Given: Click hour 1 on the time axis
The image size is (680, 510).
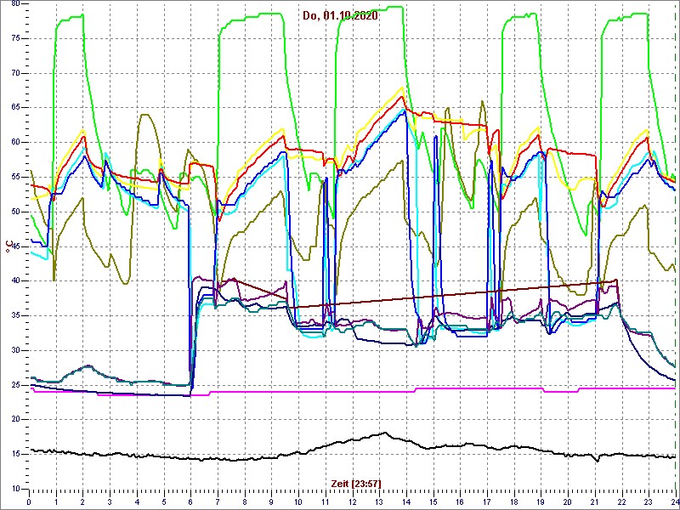Looking at the screenshot, I should coord(56,501).
